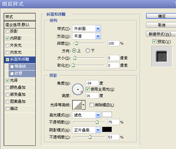Click the 新建样式 new style button
Screen dimensions: 176x149
tap(161, 34)
